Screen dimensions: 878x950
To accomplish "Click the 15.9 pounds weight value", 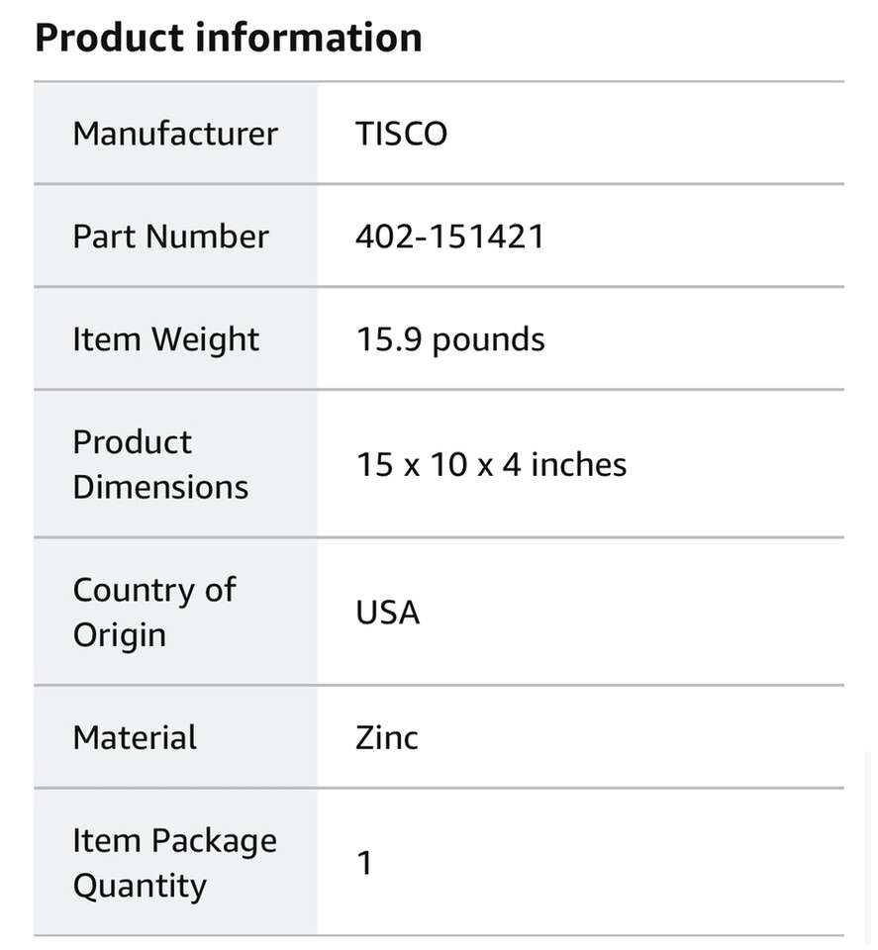I will point(449,339).
